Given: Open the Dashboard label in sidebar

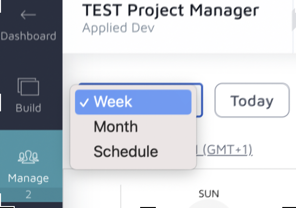Looking at the screenshot, I should click(28, 36).
